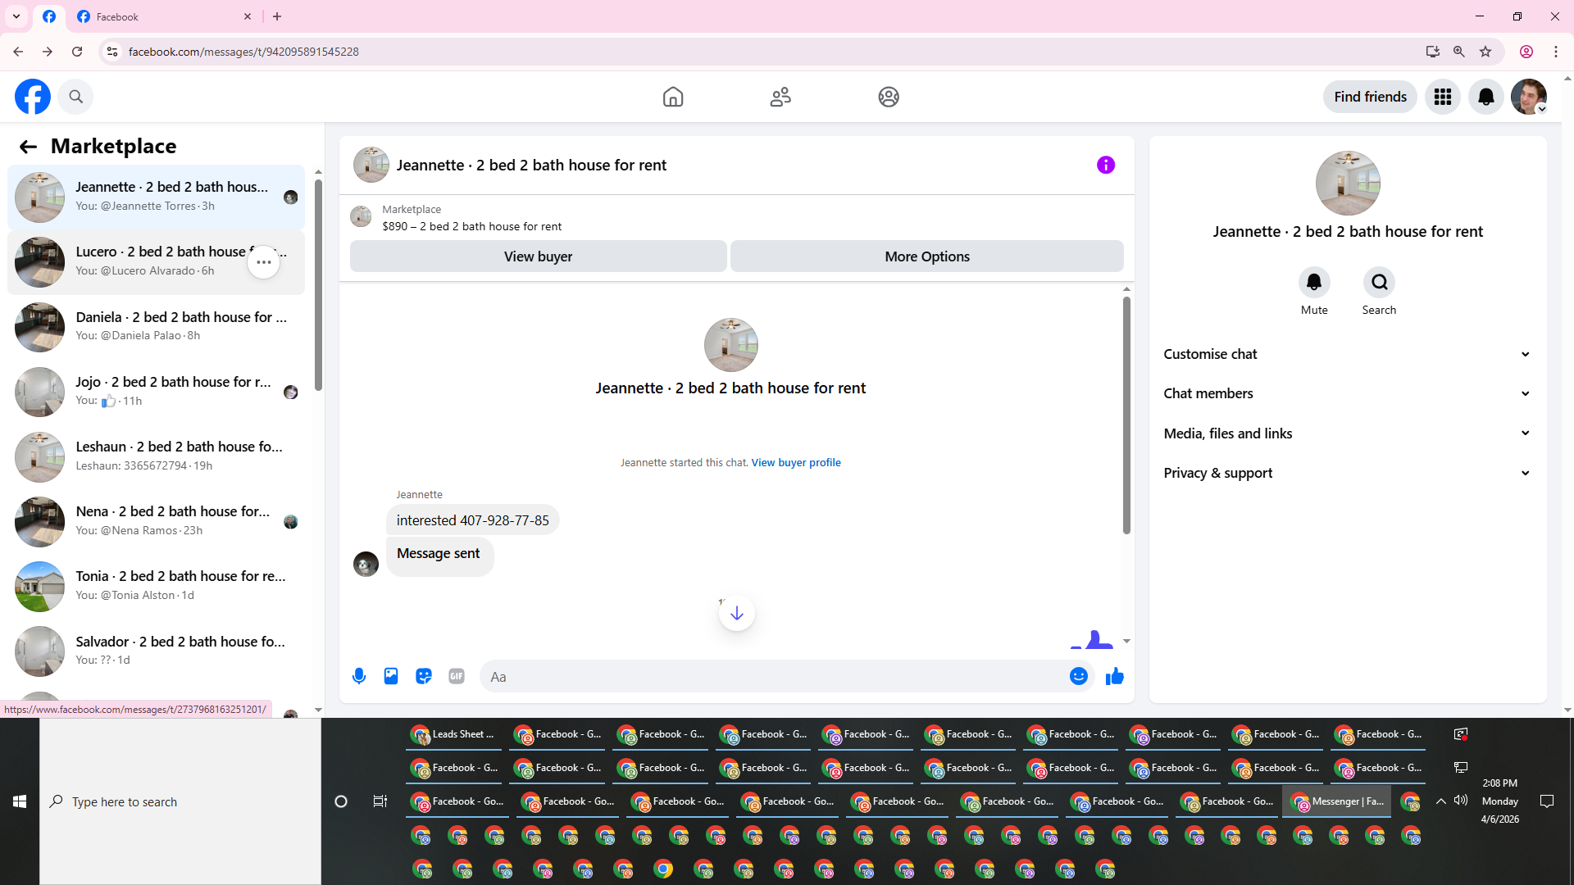Screen dimensions: 1574x885
Task: Open Jeannette conversation in chat list
Action: pos(156,197)
